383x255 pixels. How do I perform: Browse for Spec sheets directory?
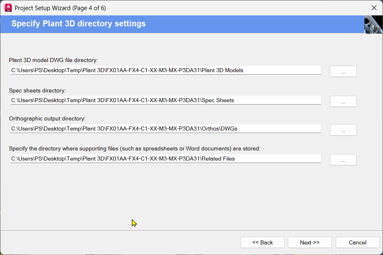(x=343, y=101)
